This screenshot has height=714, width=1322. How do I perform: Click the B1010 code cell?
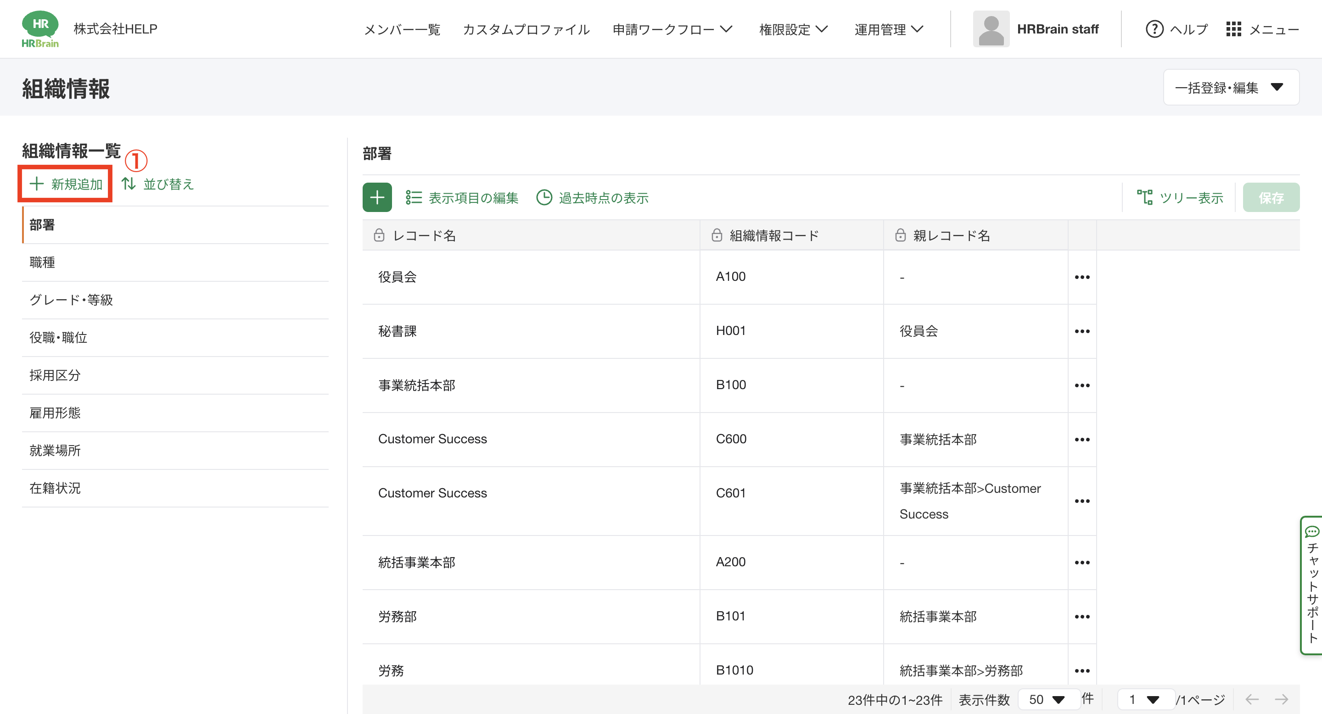792,665
